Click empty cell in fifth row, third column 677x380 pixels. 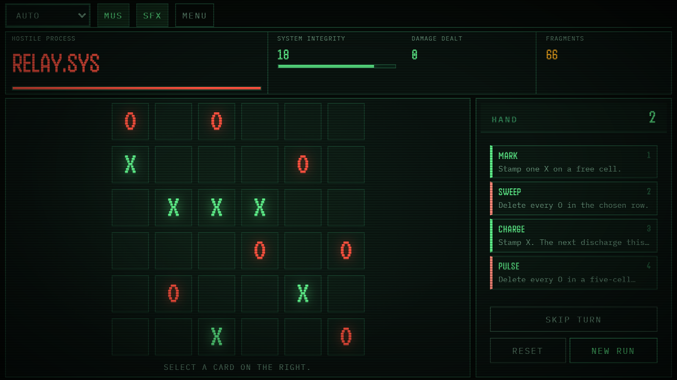pyautogui.click(x=217, y=294)
